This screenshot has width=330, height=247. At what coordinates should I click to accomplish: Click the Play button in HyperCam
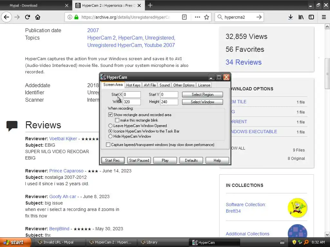[x=165, y=160]
